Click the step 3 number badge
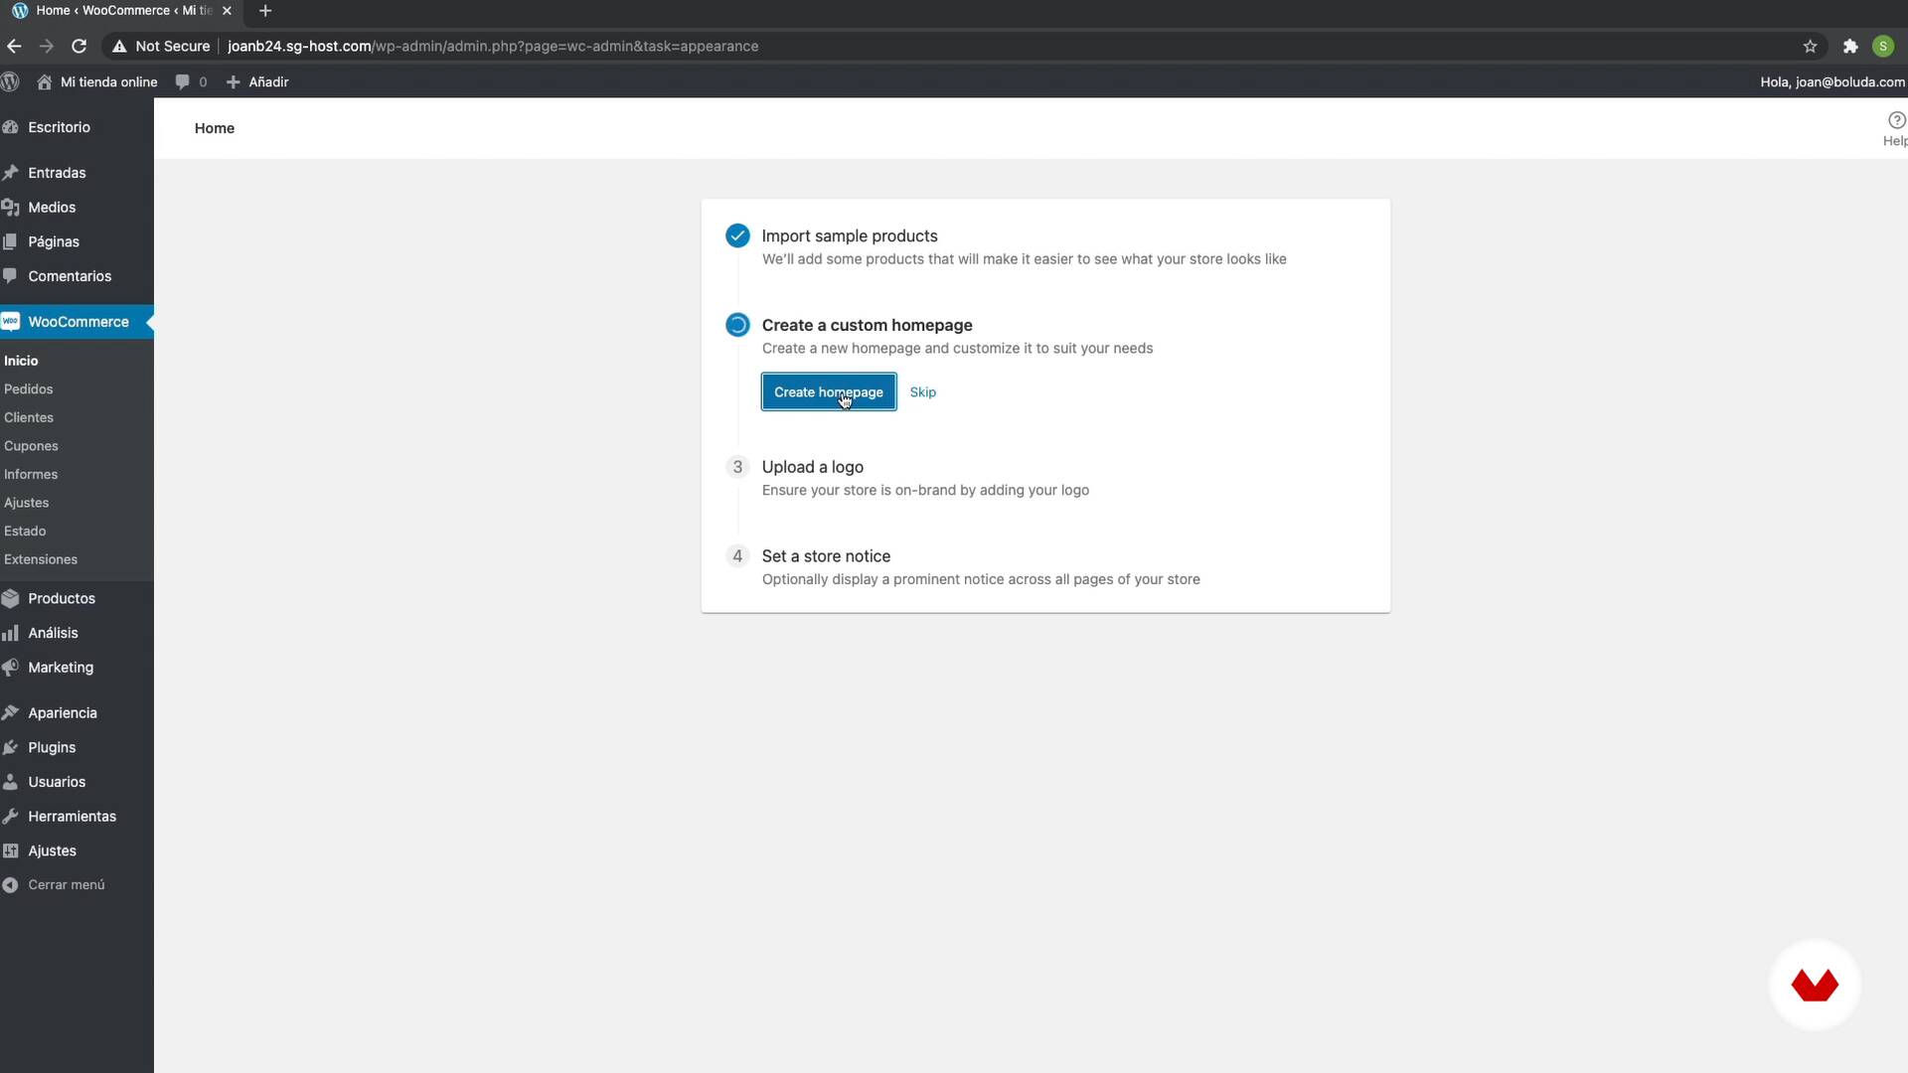This screenshot has height=1073, width=1908. click(737, 467)
